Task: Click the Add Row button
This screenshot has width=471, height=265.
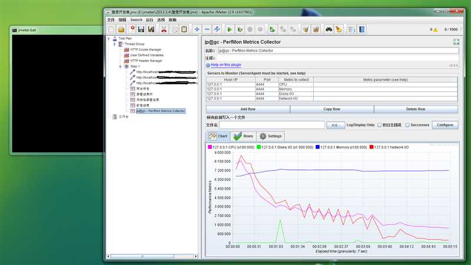Action: pos(248,109)
